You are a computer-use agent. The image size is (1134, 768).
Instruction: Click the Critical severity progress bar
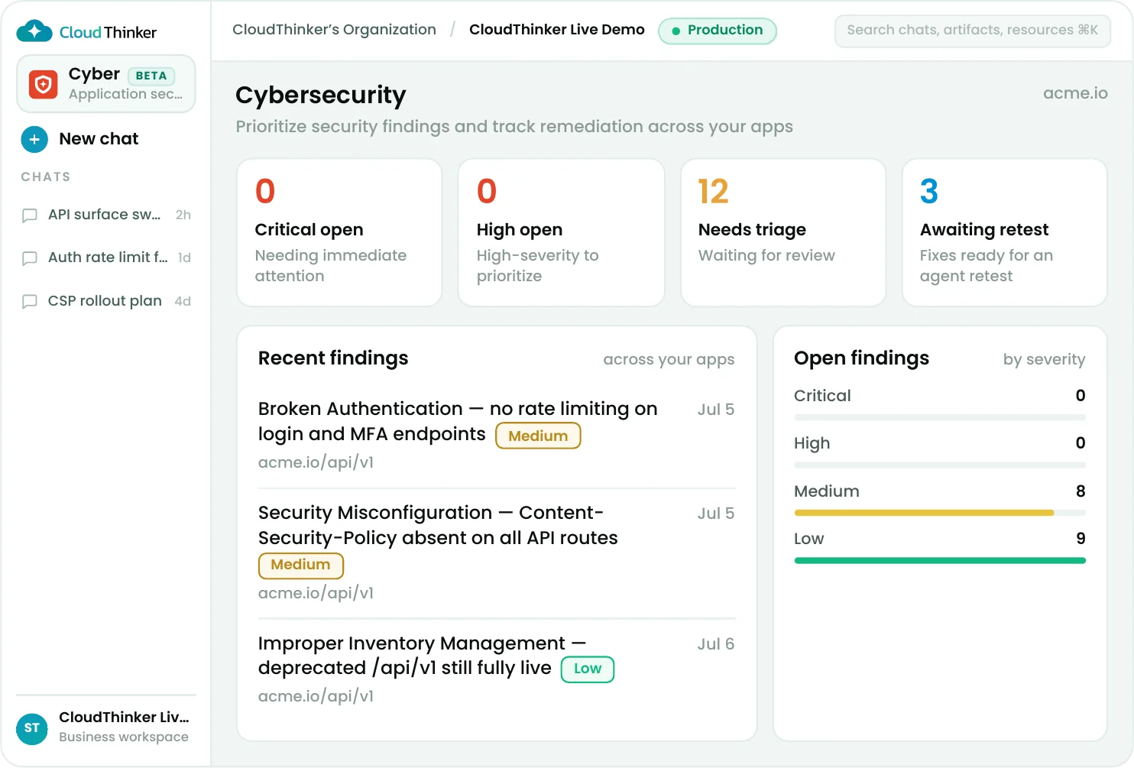point(940,418)
